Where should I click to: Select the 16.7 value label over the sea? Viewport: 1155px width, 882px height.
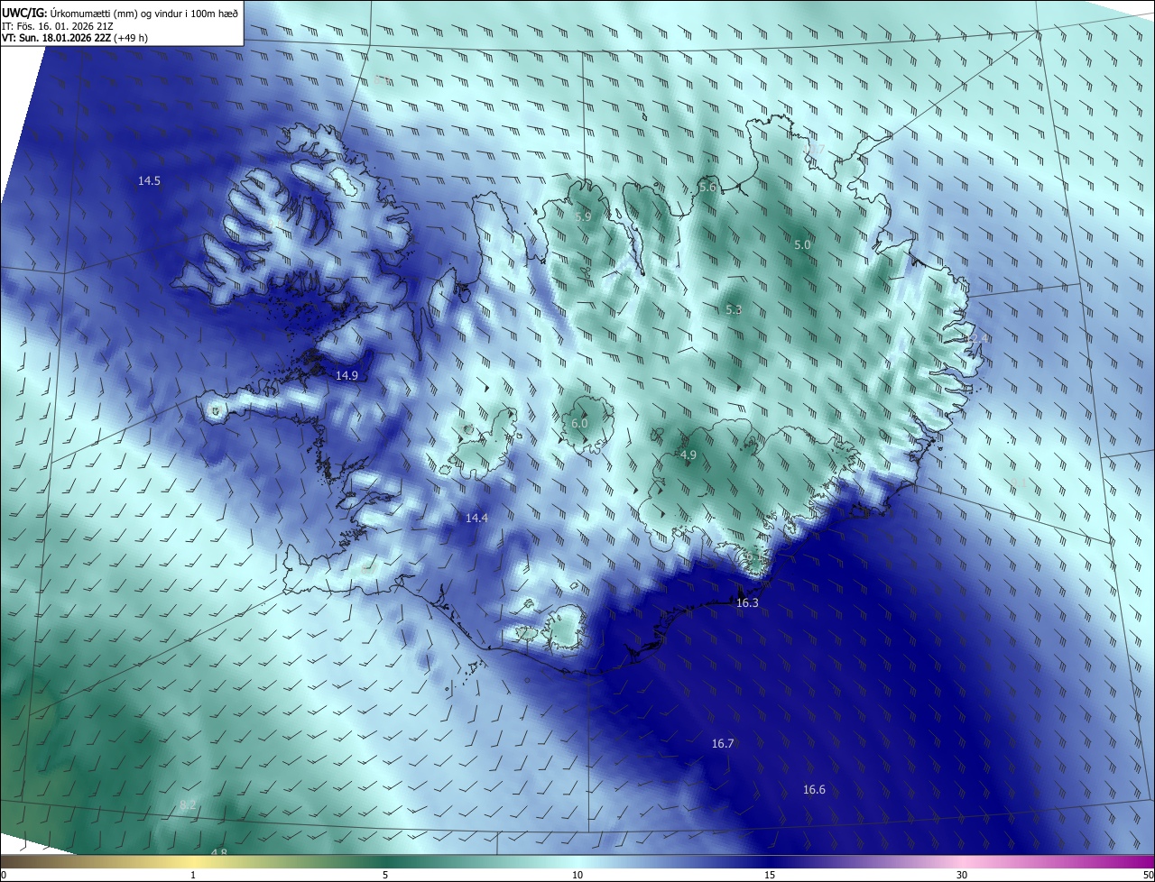tap(723, 744)
